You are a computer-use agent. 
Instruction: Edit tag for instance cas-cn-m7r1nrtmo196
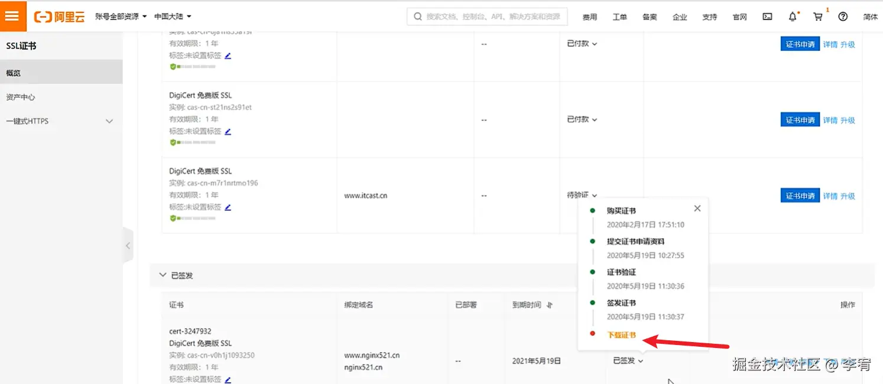228,207
